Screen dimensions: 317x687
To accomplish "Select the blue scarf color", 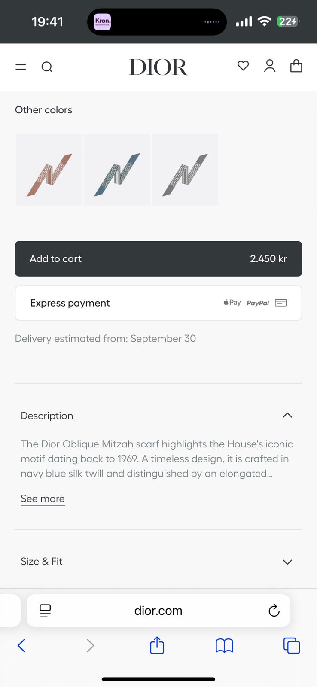I will [x=117, y=170].
